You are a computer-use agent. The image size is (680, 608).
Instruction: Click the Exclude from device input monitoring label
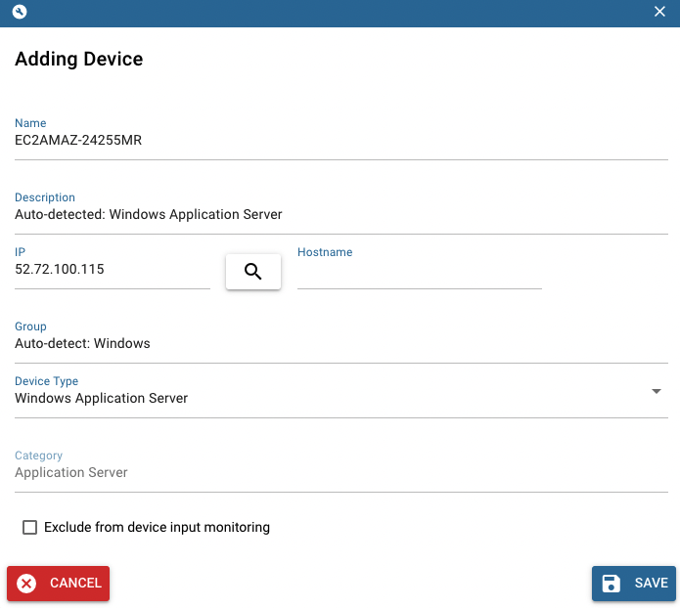tap(157, 528)
